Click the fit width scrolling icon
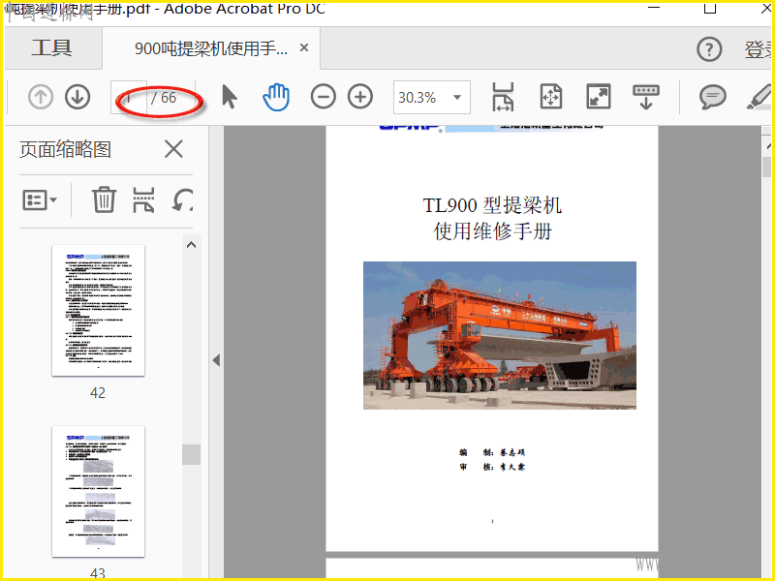775x581 pixels. 503,96
